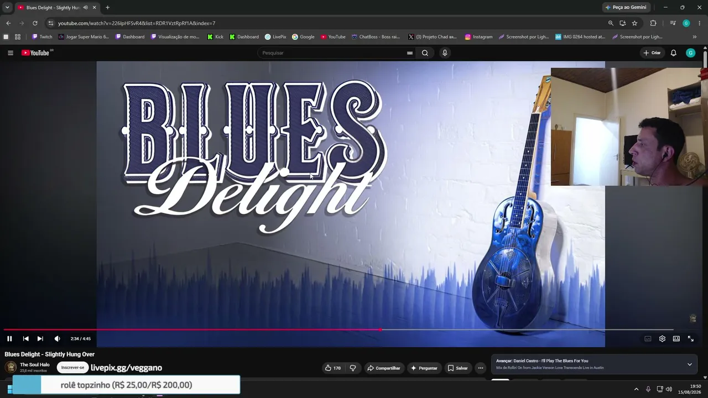This screenshot has width=708, height=398.
Task: Open the Google bookmark
Action: tap(303, 37)
